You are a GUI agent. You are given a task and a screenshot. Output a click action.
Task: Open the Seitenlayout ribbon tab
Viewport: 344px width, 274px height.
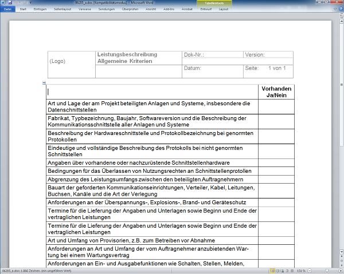63,9
